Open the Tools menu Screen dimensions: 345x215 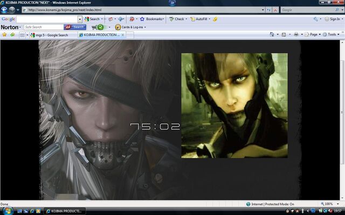click(331, 34)
